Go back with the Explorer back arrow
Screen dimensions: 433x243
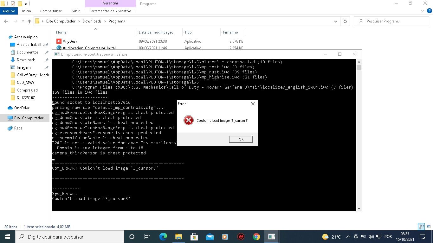click(x=6, y=21)
